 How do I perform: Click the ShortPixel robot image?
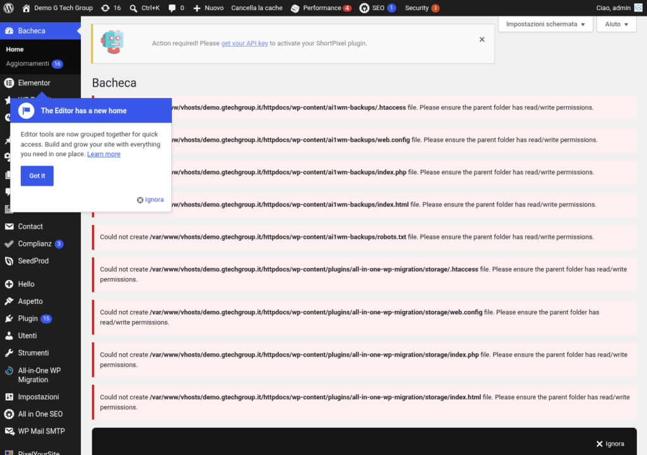(112, 42)
